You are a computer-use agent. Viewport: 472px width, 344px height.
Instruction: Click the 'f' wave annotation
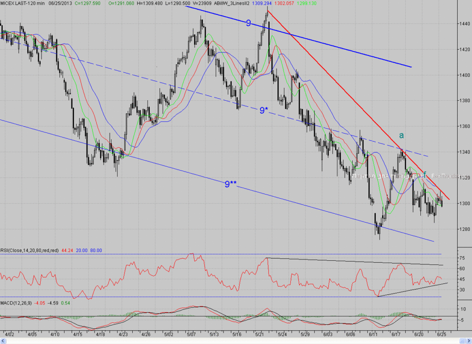click(425, 175)
